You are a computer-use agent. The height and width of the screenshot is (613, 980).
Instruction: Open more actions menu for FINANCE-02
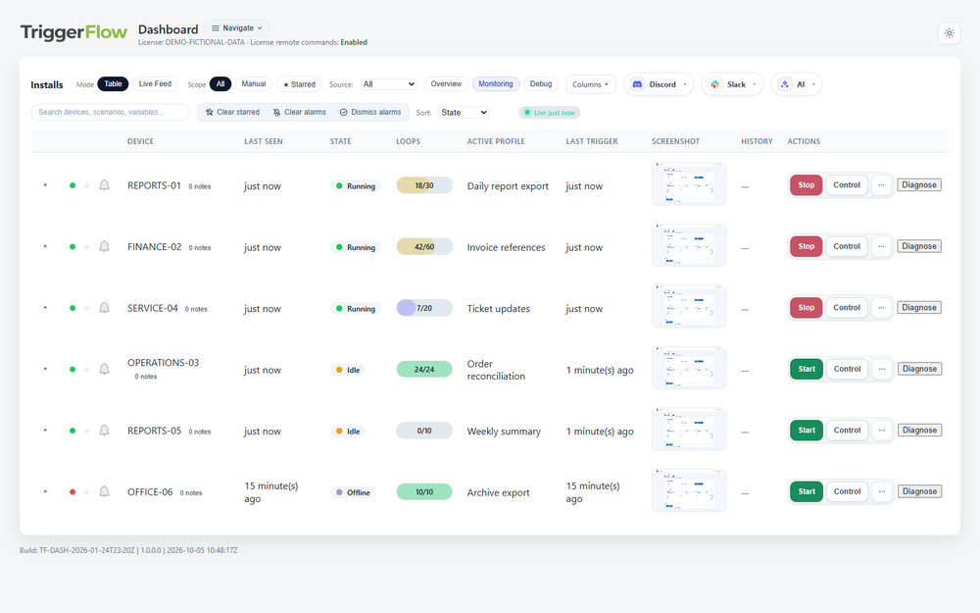[881, 246]
